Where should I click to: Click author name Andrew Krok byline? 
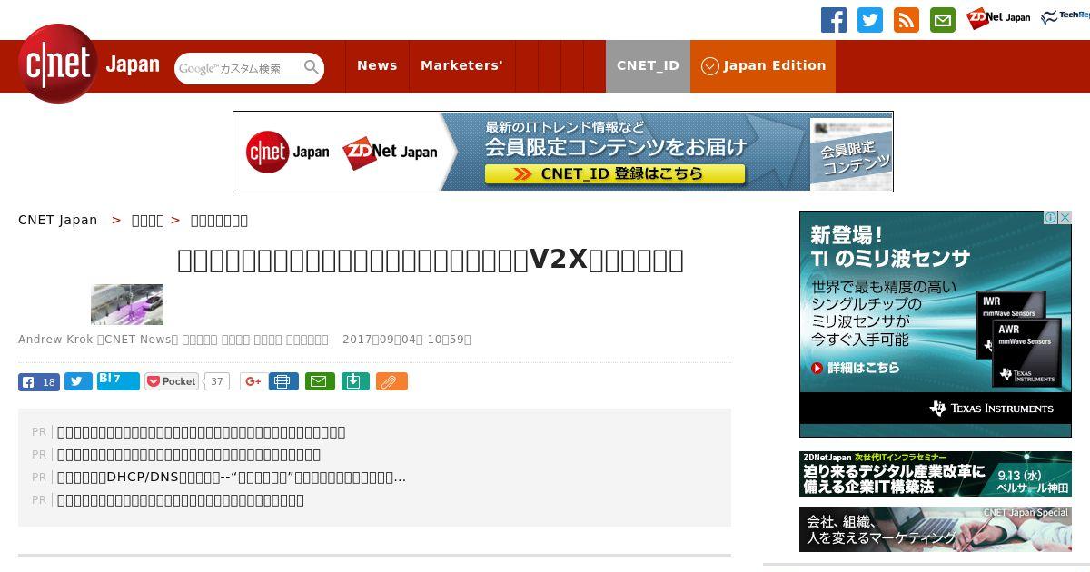pyautogui.click(x=56, y=340)
